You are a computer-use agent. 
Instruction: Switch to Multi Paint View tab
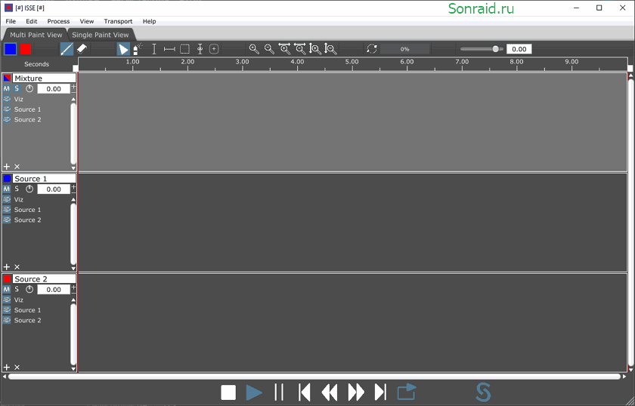point(36,35)
